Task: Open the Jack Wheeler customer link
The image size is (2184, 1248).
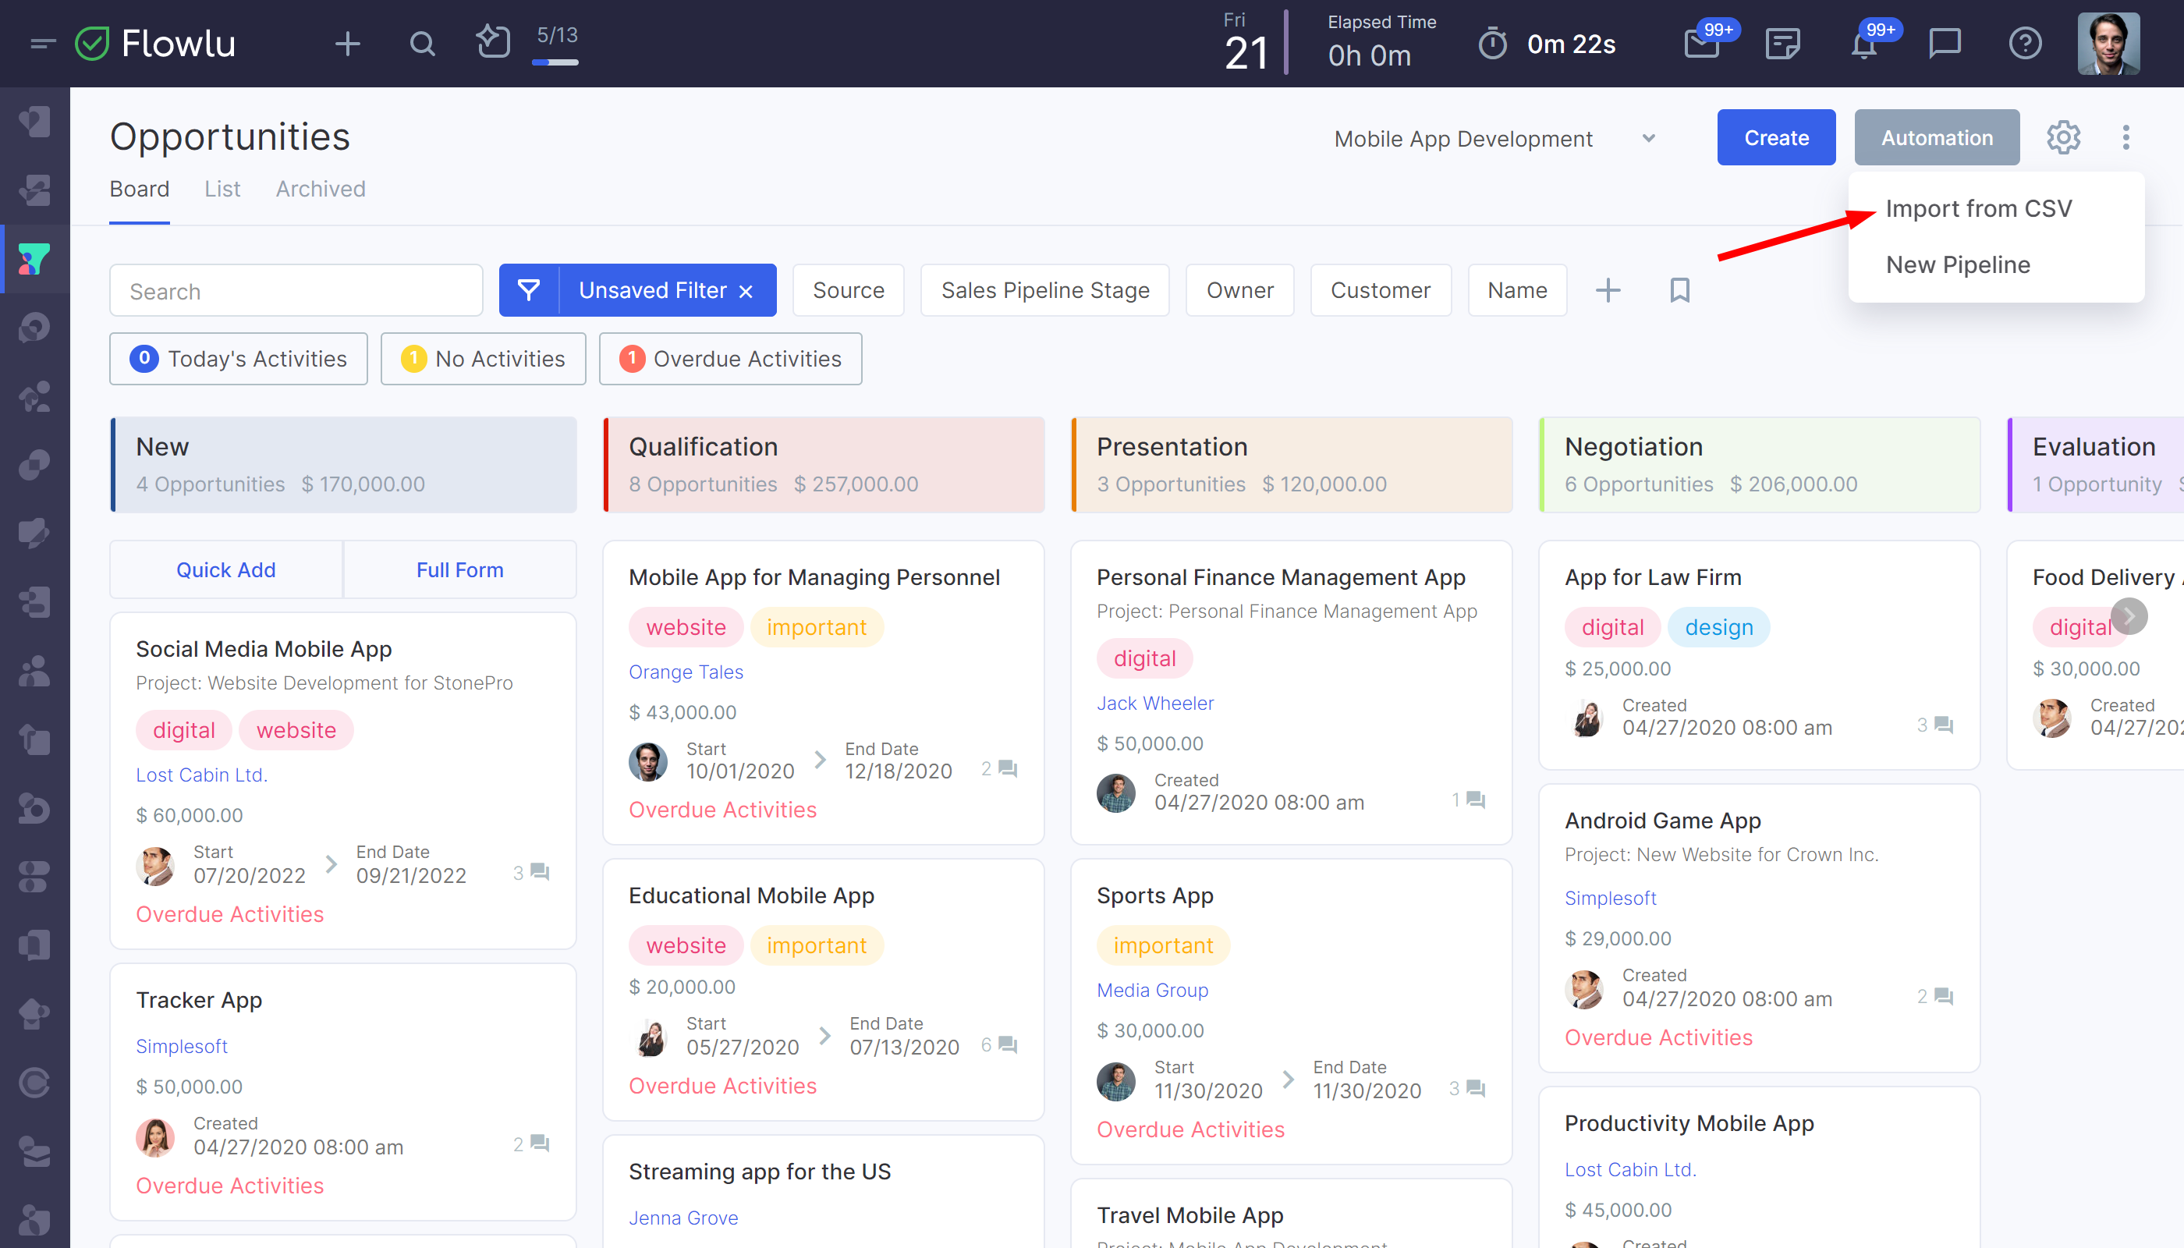Action: click(x=1154, y=704)
